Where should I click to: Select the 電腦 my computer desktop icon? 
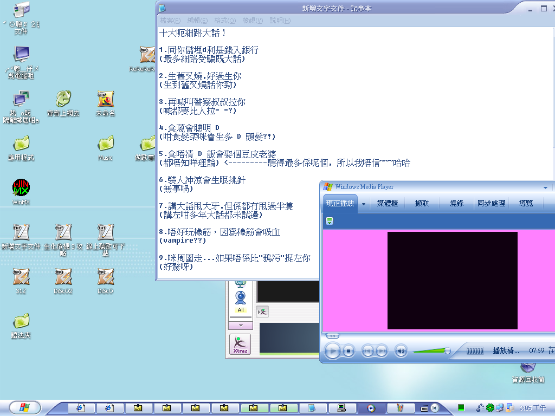click(21, 62)
